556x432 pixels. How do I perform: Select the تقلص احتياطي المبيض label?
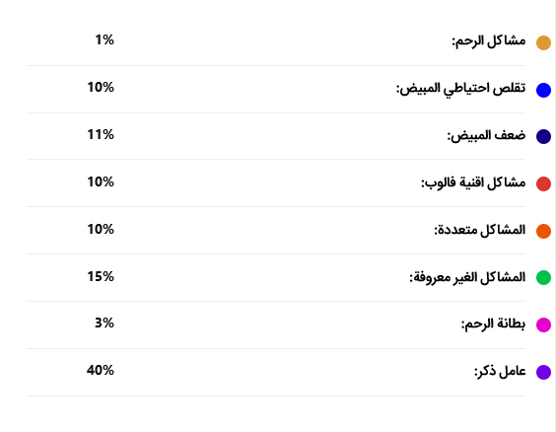(x=461, y=89)
